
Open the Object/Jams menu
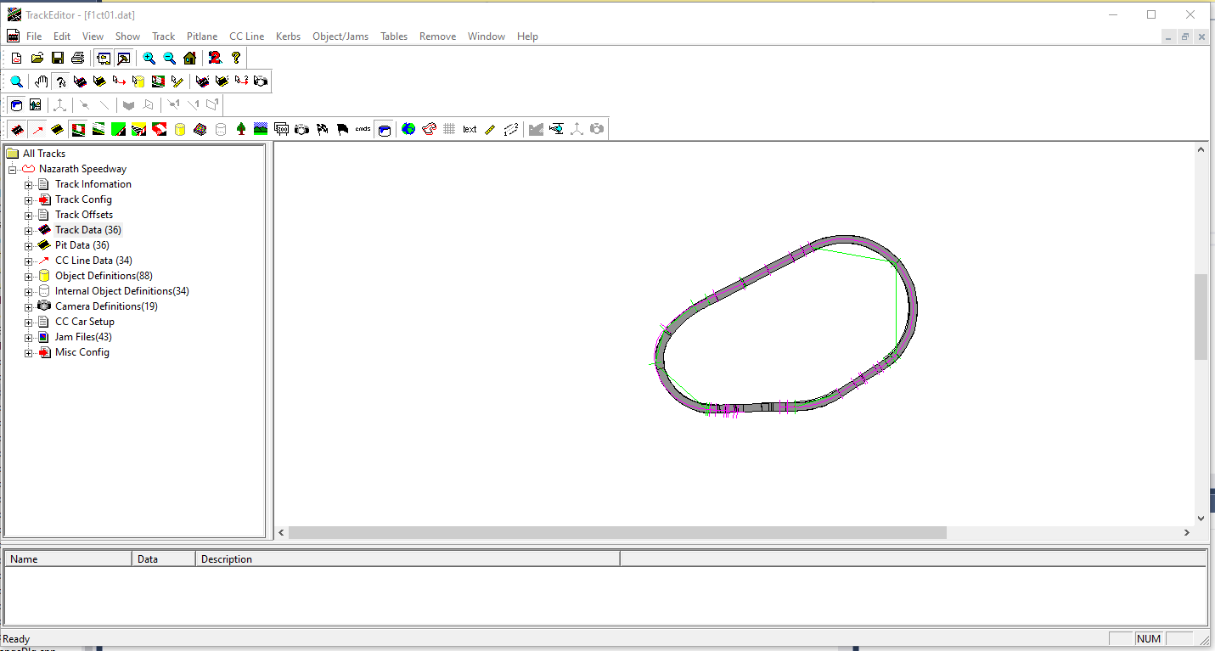[340, 36]
